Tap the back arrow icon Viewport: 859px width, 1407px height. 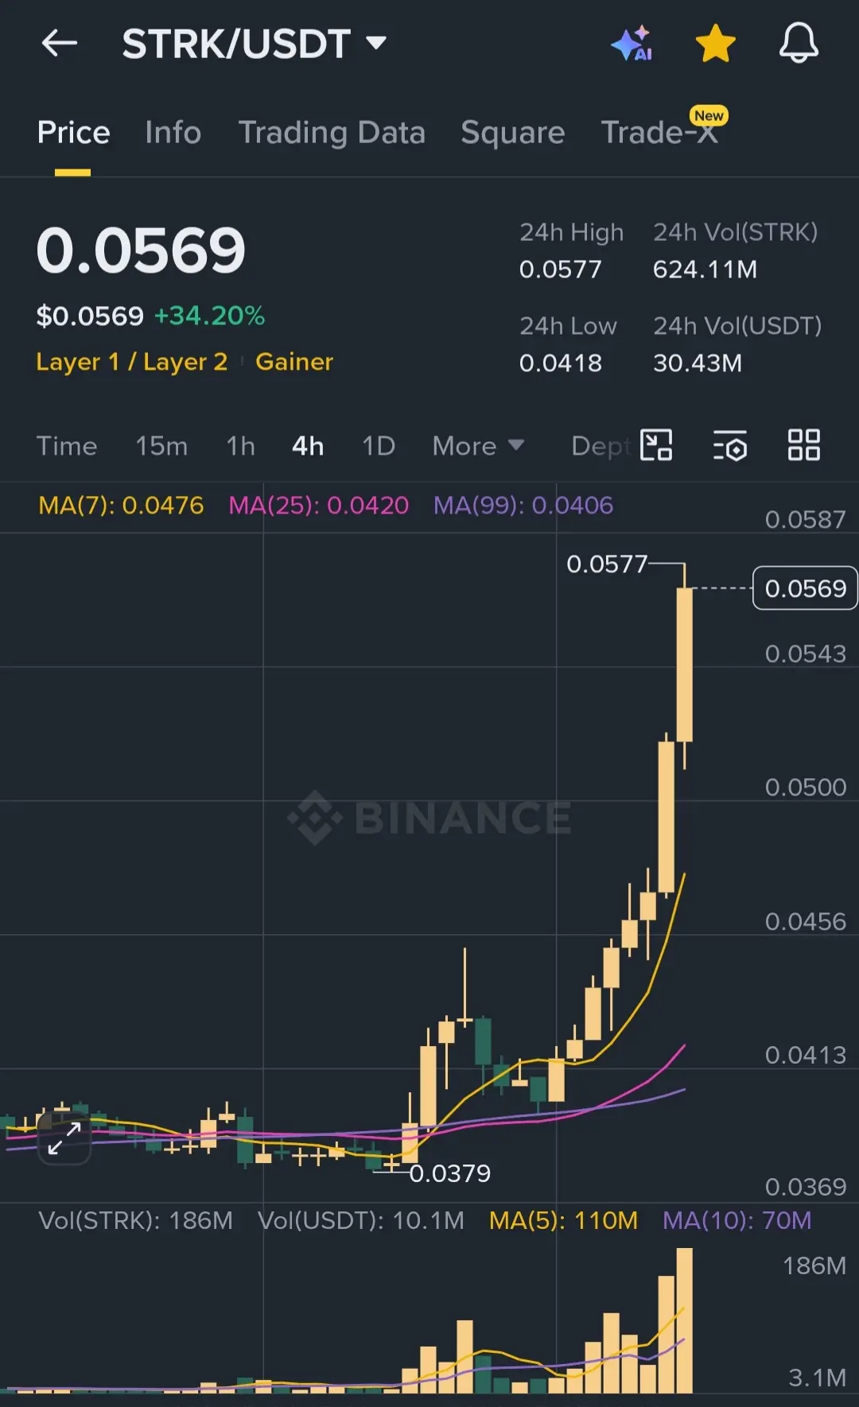pos(60,43)
